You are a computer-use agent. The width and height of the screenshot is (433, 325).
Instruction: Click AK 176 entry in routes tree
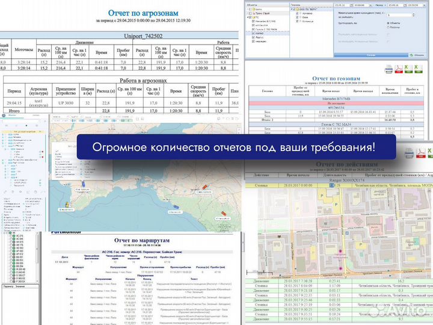(x=20, y=245)
